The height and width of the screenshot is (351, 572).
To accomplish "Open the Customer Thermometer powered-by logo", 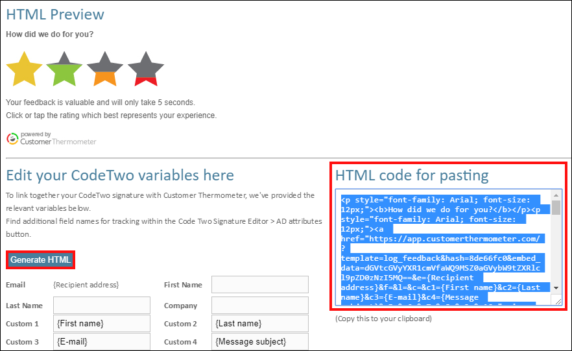I will tap(51, 139).
